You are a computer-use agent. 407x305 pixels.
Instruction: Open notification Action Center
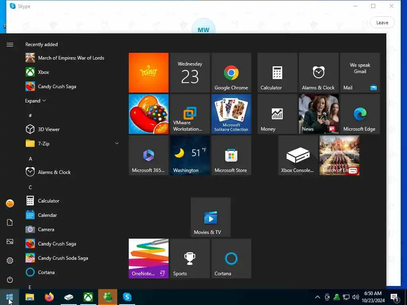[x=395, y=297]
